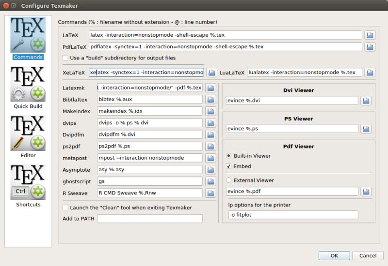The width and height of the screenshot is (388, 266).
Task: Uncheck the Embed option for Pdf viewer
Action: tap(228, 166)
